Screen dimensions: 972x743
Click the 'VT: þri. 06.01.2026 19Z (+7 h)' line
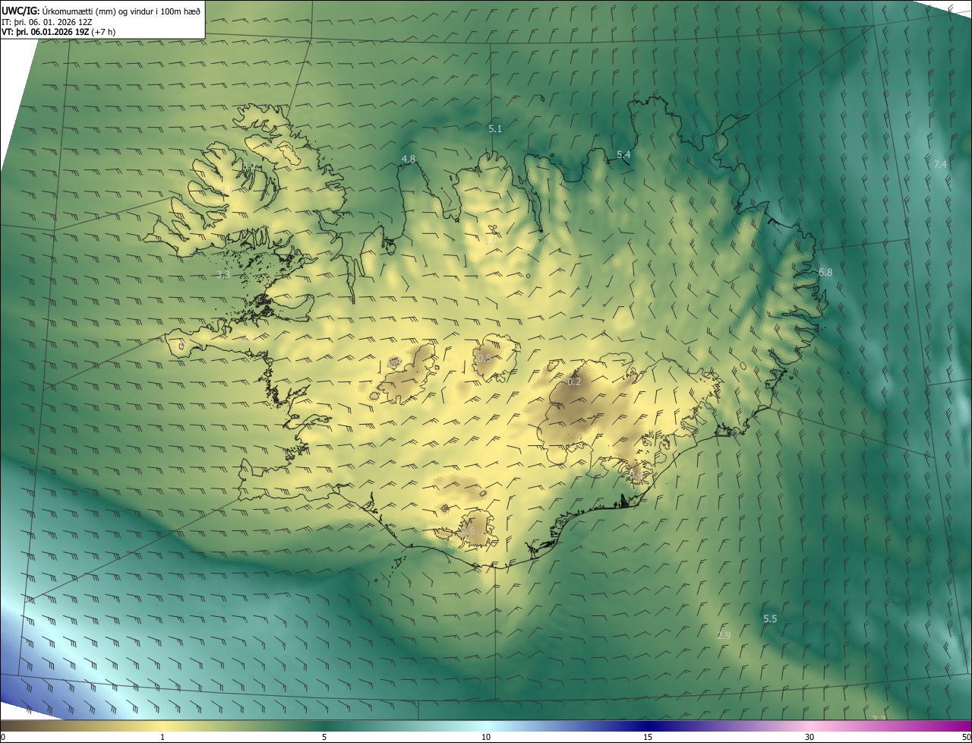tap(58, 33)
